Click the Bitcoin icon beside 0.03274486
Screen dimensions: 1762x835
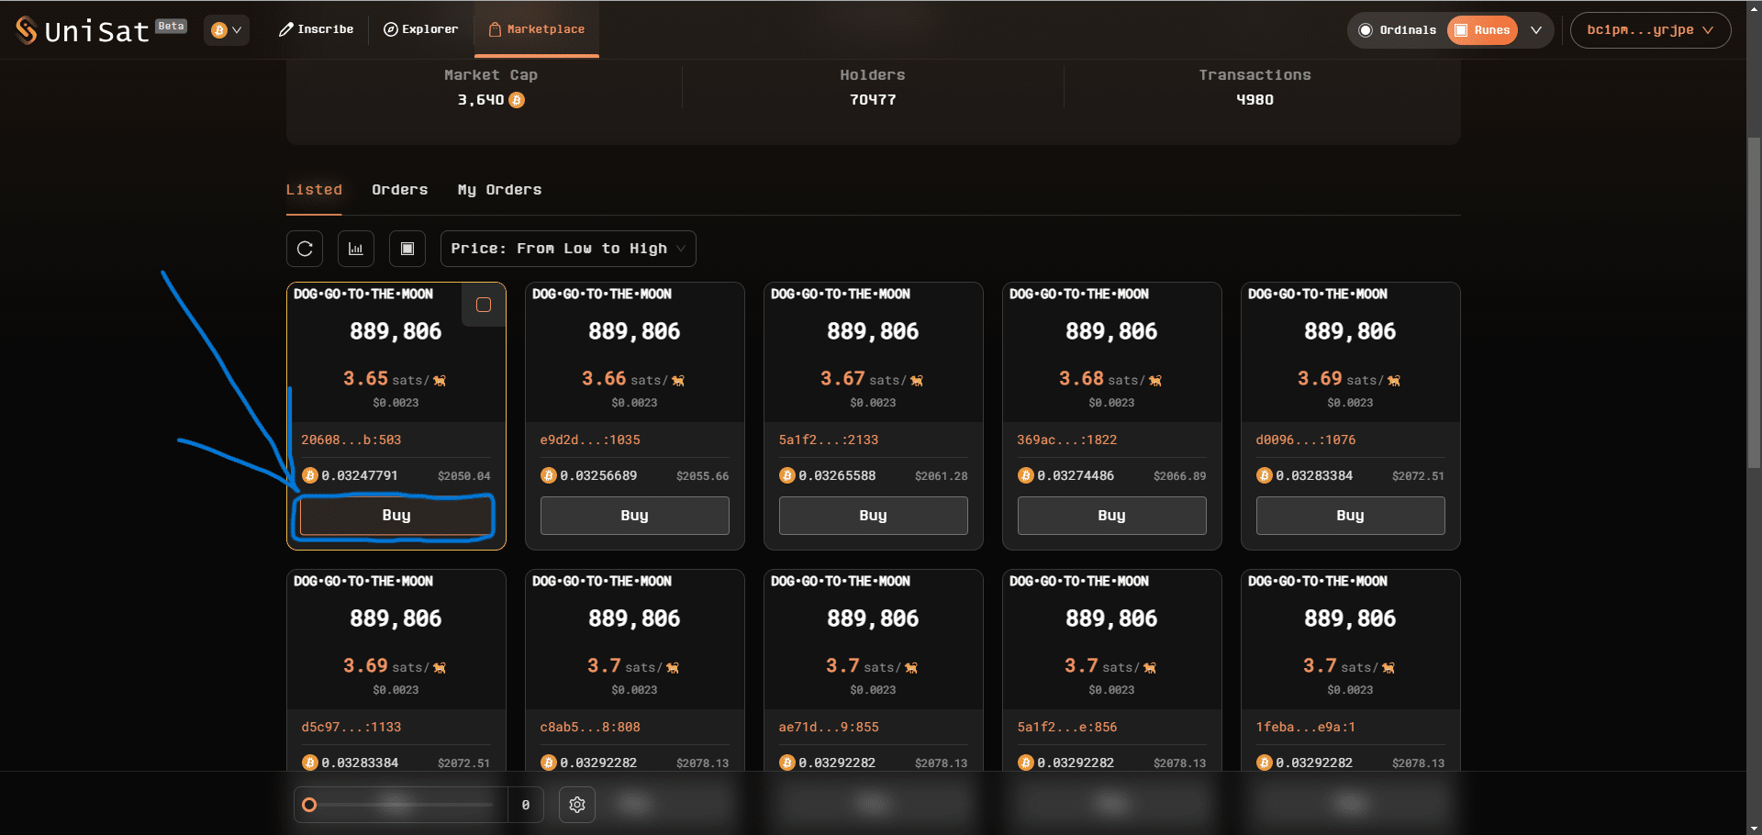[1026, 475]
